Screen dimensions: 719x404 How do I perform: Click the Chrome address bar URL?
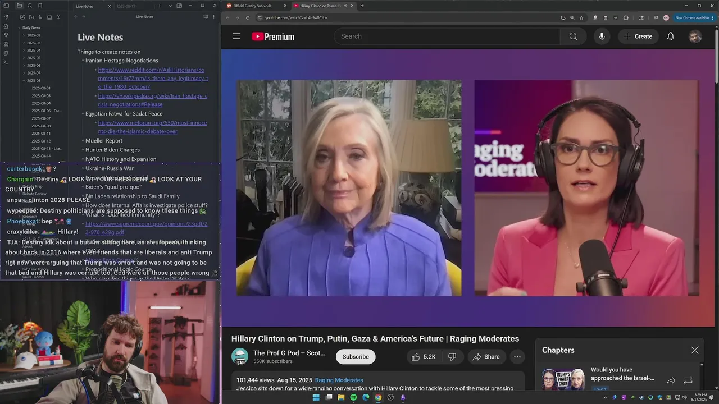click(296, 17)
